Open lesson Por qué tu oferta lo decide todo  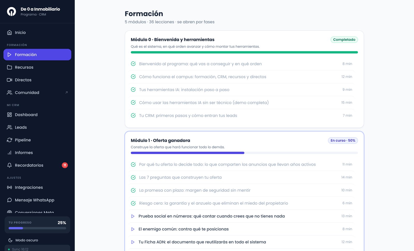coord(241,164)
